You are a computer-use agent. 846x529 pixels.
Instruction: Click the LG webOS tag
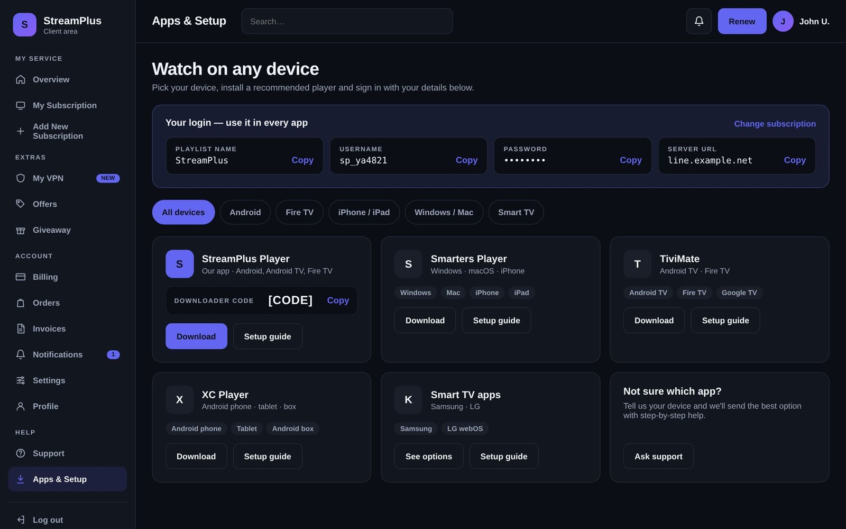coord(465,428)
